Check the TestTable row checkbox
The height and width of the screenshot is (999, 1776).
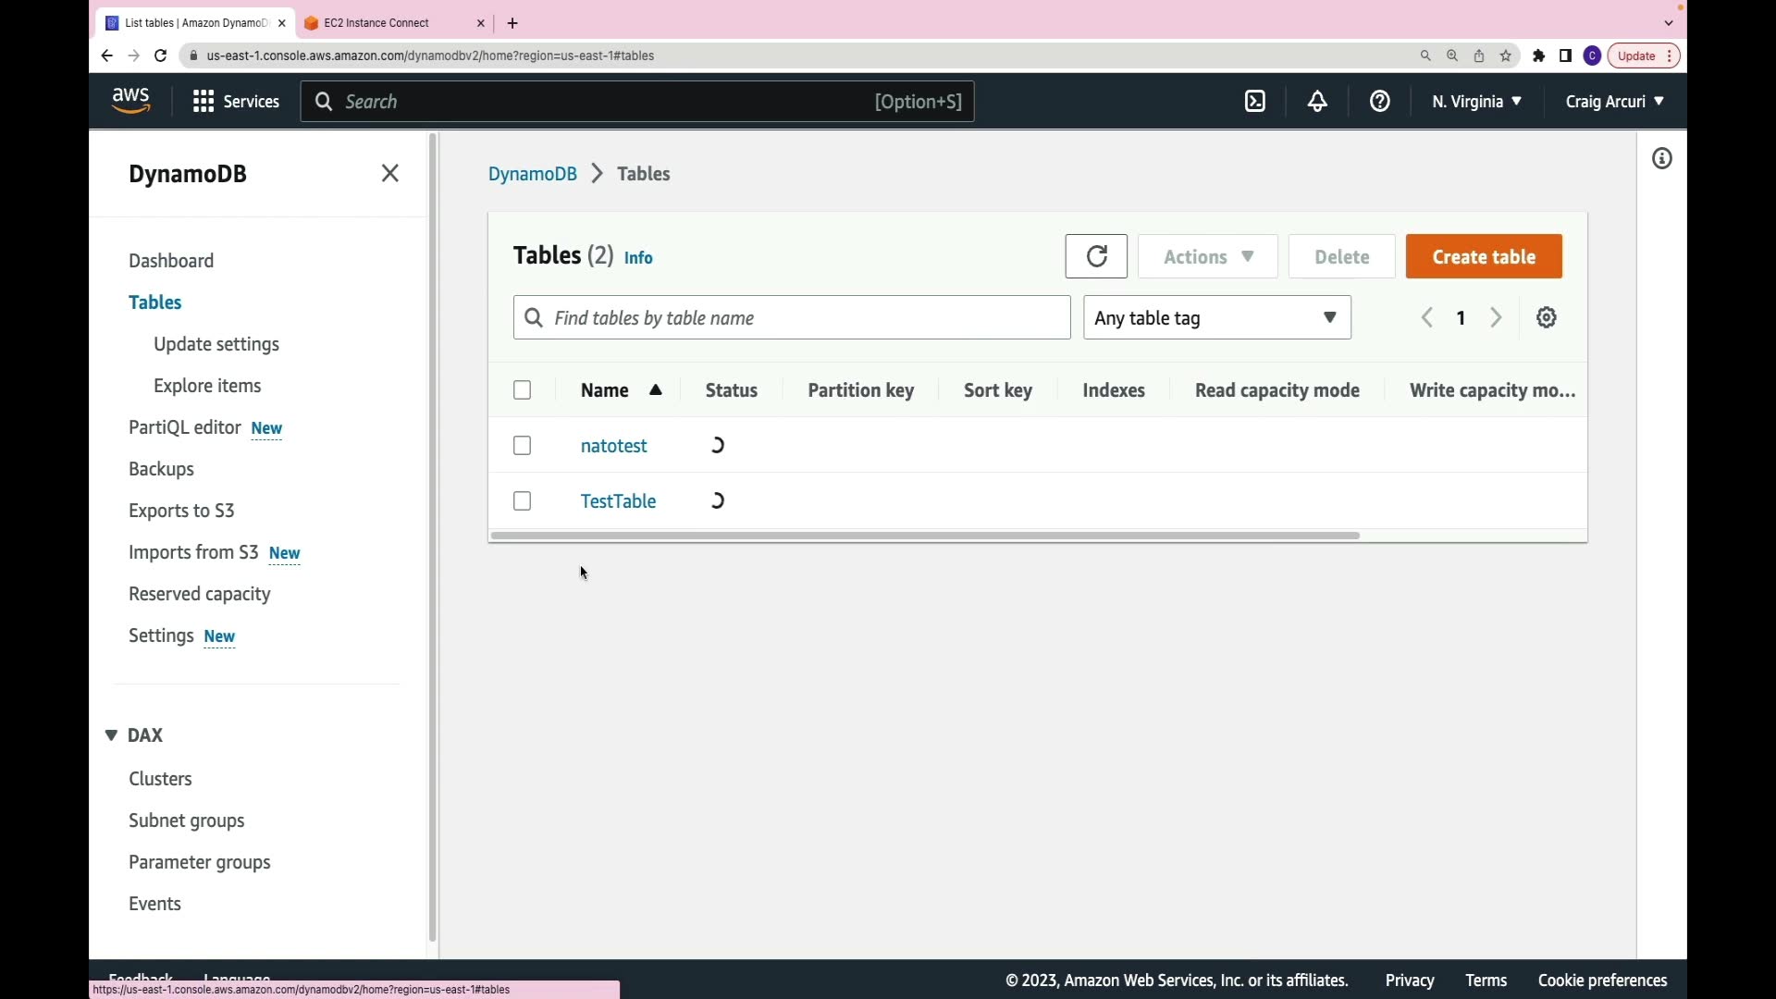click(x=523, y=501)
